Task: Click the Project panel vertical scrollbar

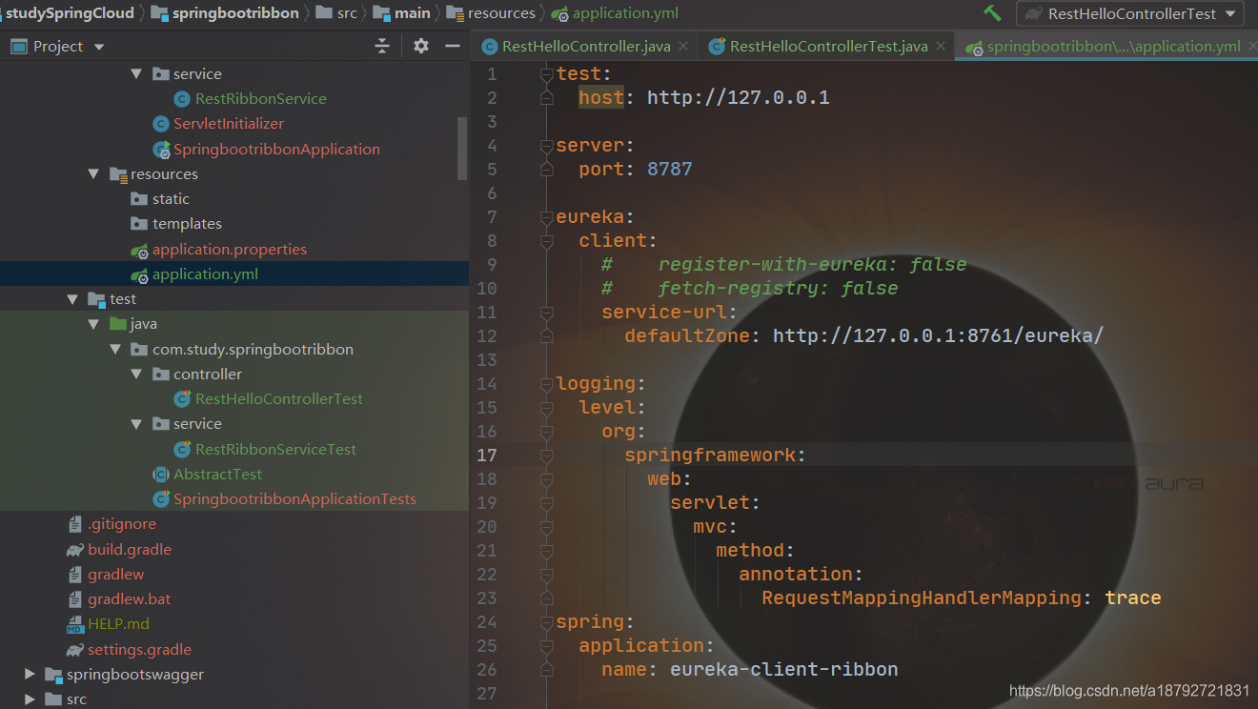Action: (463, 148)
